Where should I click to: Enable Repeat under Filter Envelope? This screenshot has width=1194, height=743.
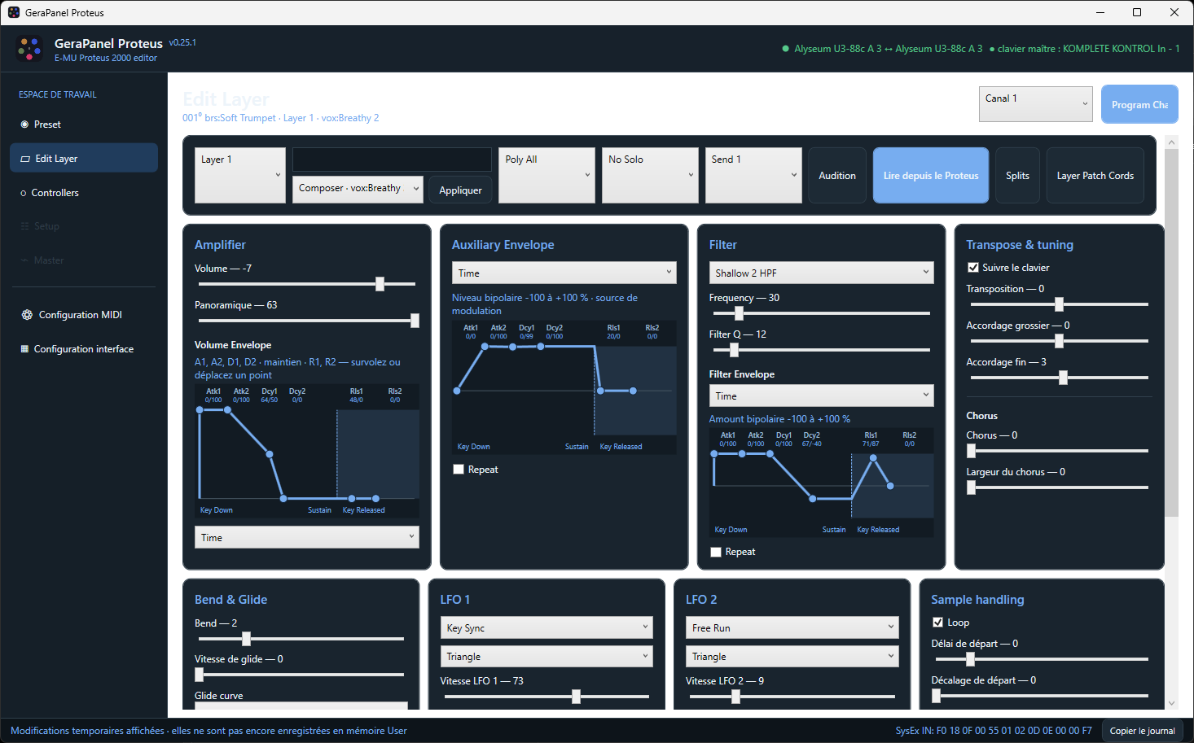(x=716, y=552)
